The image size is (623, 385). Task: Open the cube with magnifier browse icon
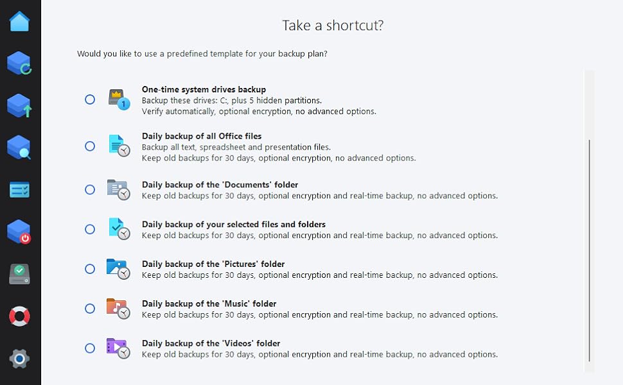tap(19, 148)
